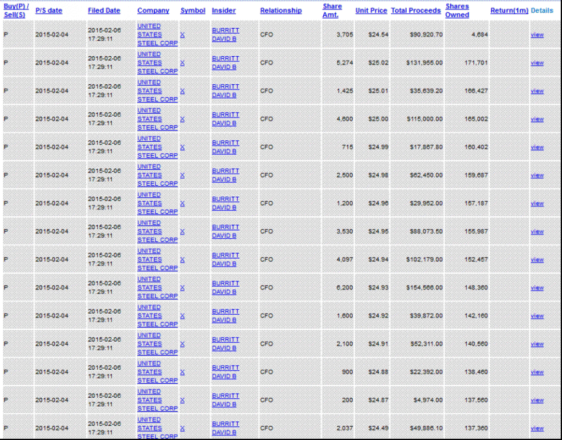This screenshot has height=440, width=562.
Task: Open view details for the $39,872.00 row
Action: point(537,316)
